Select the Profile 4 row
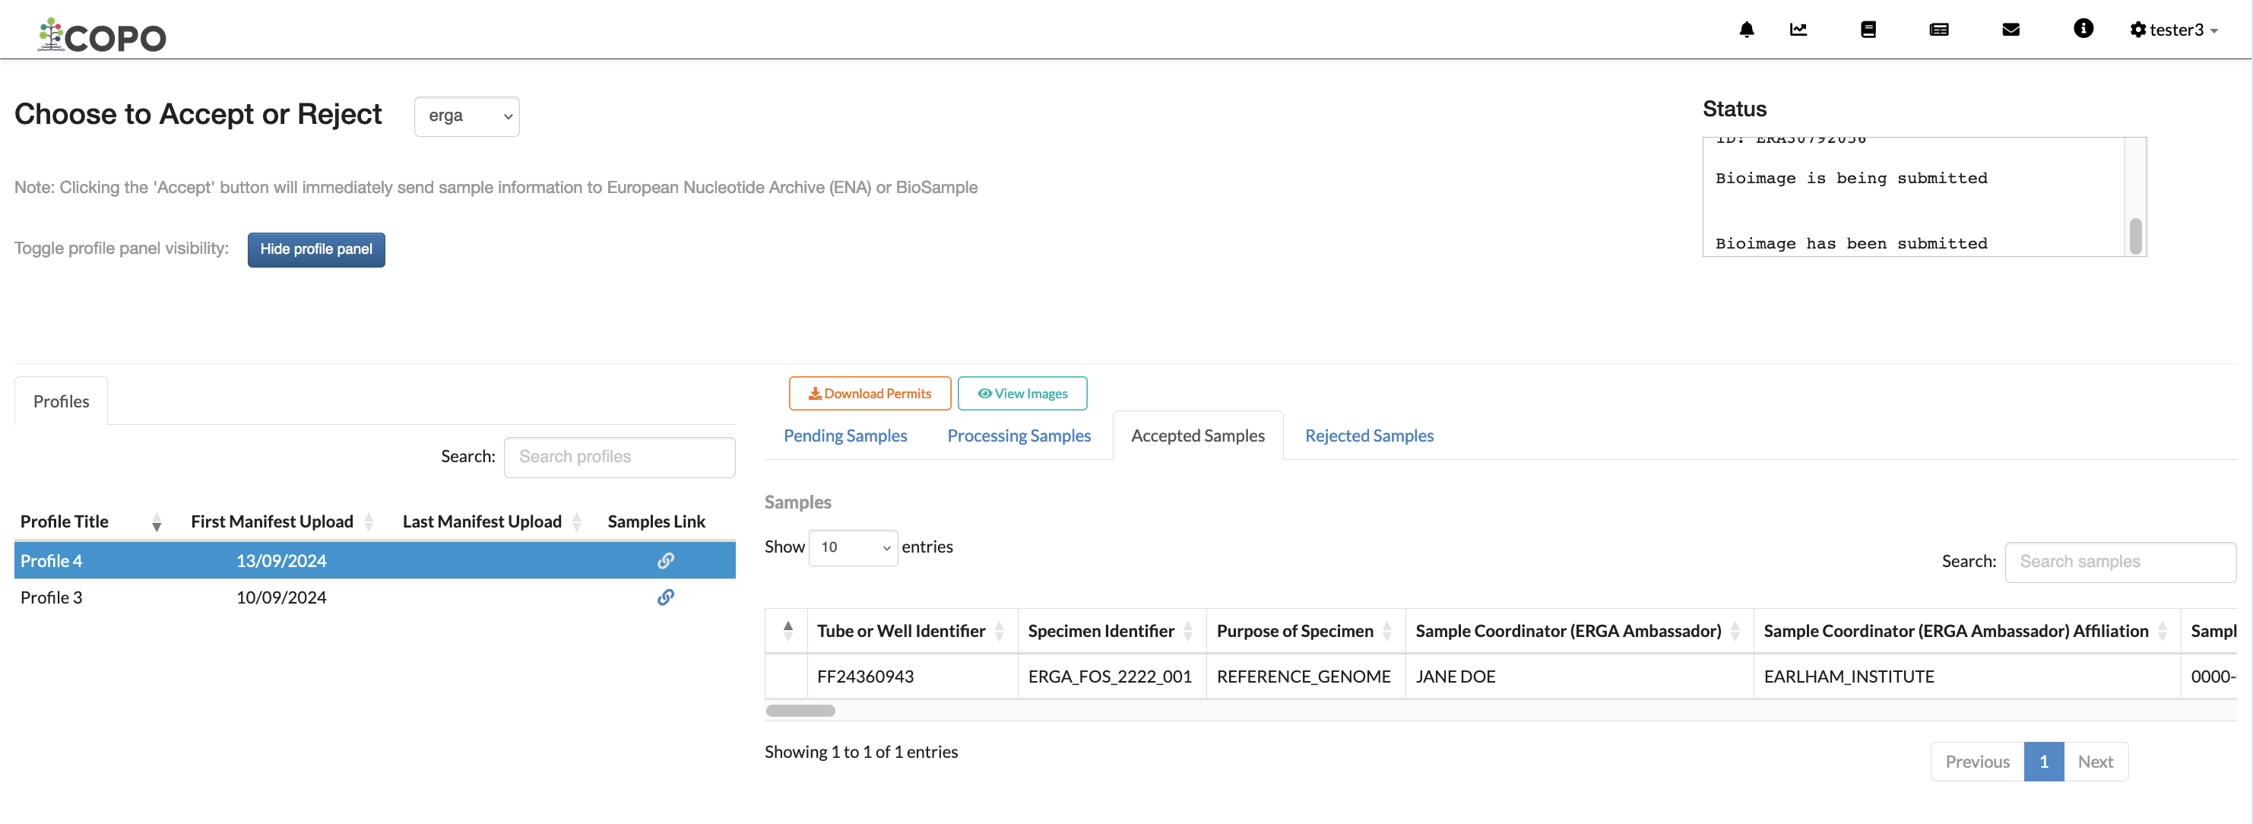 tap(374, 561)
